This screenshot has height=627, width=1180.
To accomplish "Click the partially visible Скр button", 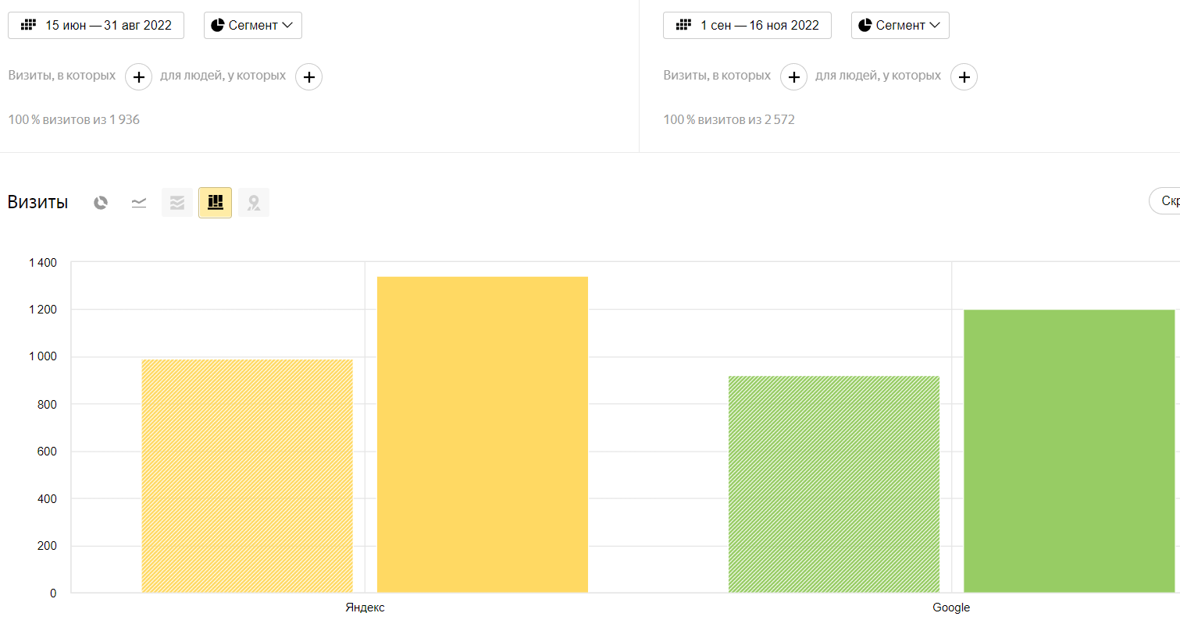I will click(x=1164, y=201).
